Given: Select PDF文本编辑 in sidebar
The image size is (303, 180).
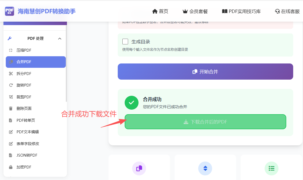Looking at the screenshot, I should click(36, 132).
